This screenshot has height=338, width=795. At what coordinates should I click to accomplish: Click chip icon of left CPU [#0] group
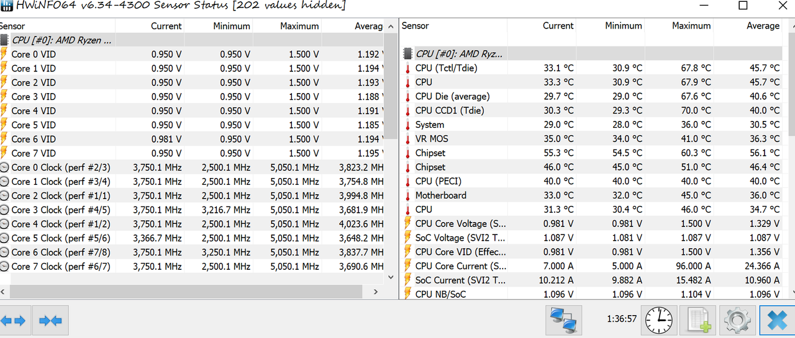[x=4, y=40]
